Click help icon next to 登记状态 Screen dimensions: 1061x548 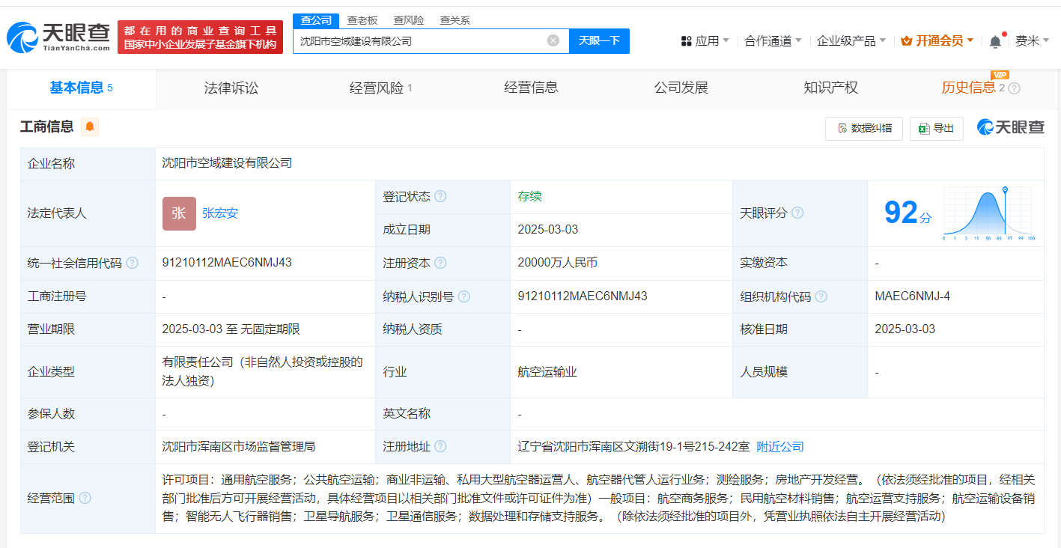tap(440, 196)
